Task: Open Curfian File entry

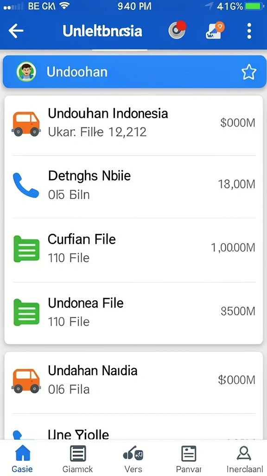Action: point(133,250)
